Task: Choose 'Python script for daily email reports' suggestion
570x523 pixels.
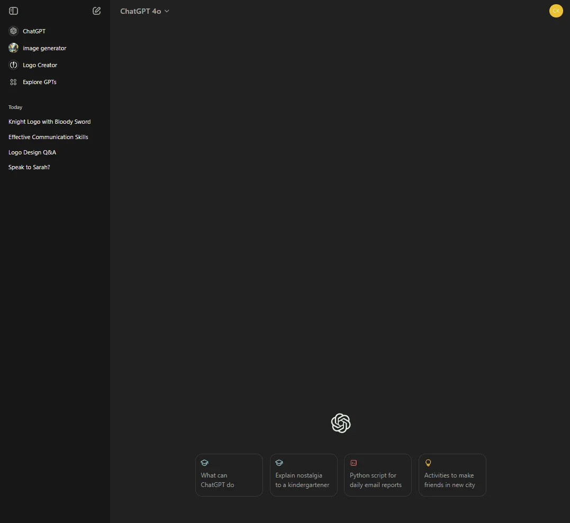Action: coord(378,475)
